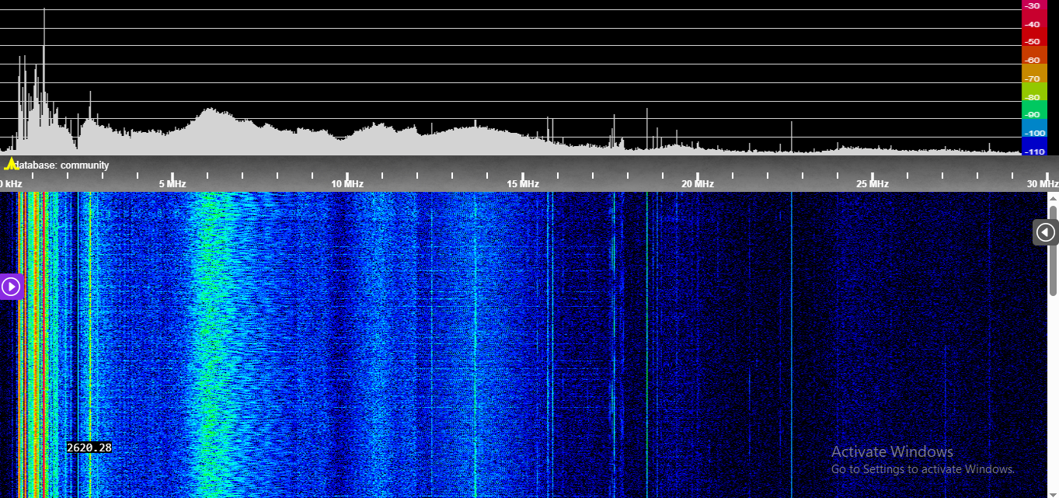
Task: Click the 0 kHz frequency scale label
Action: pyautogui.click(x=11, y=184)
